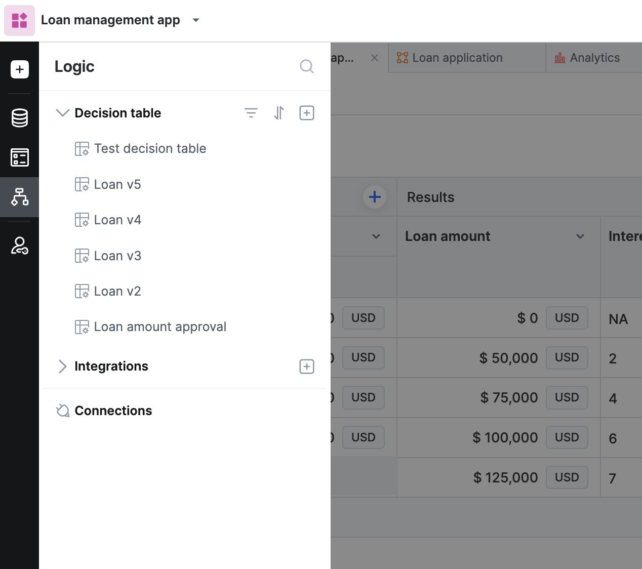The image size is (642, 569).
Task: Expand the Integrations section
Action: 62,367
